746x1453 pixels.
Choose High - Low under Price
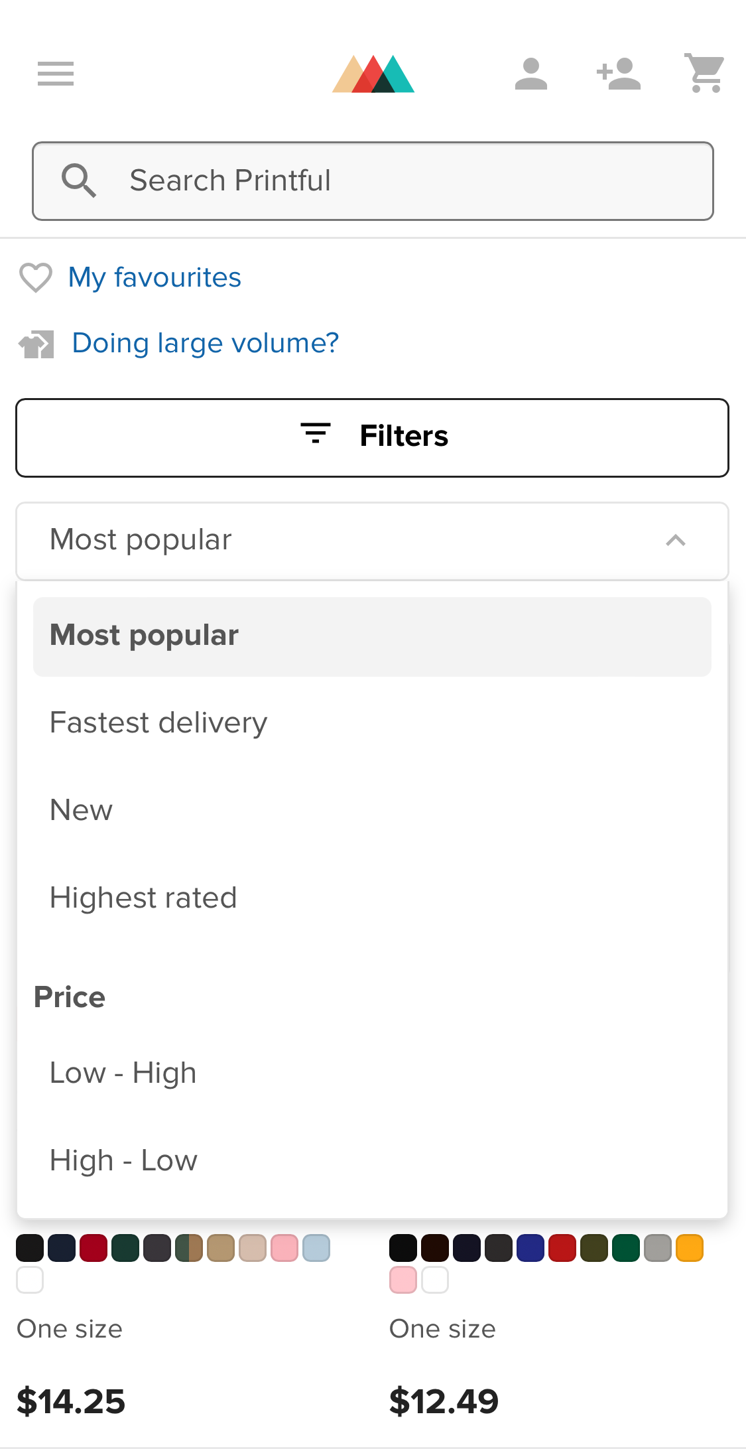123,1160
